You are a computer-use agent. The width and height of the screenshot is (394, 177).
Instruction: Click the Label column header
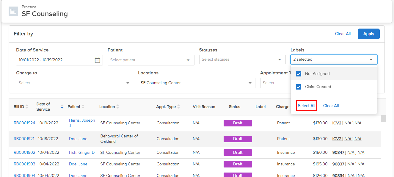(260, 107)
